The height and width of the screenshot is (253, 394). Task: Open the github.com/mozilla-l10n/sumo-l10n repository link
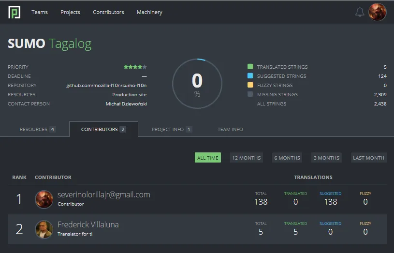click(x=106, y=85)
